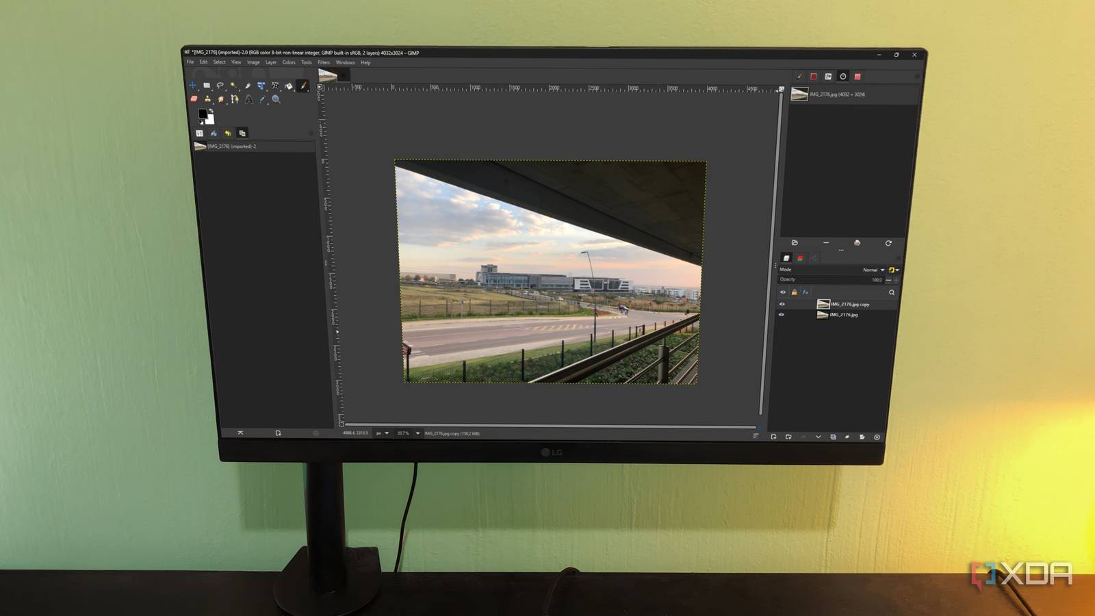
Task: Open the Layer menu
Action: pos(271,62)
